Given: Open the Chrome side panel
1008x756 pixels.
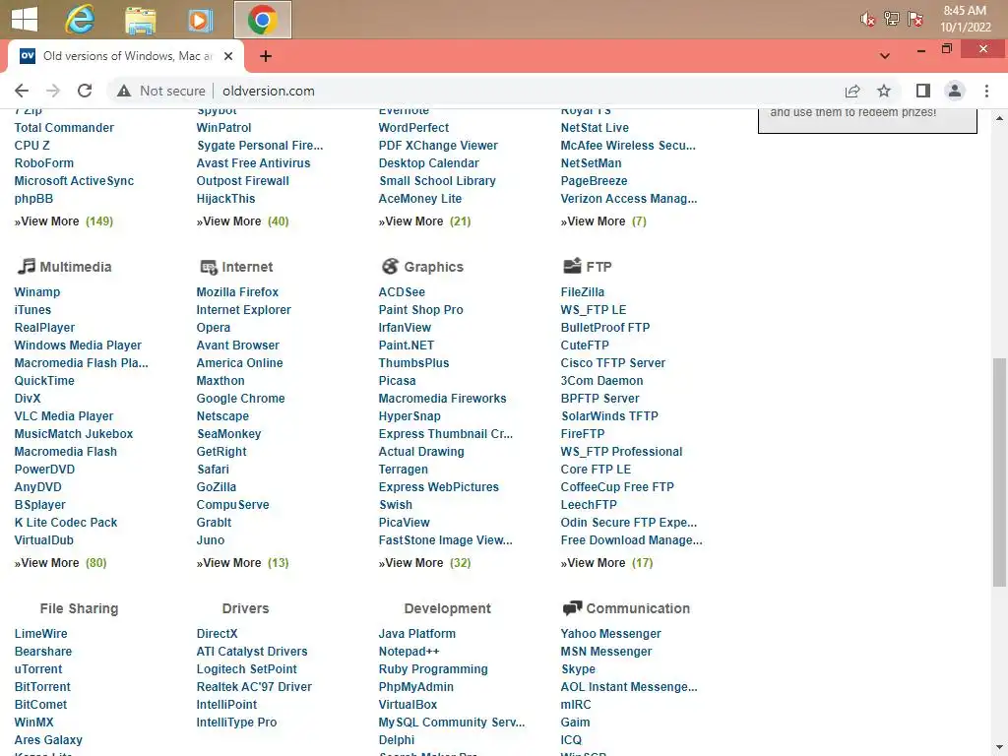Looking at the screenshot, I should tap(923, 91).
